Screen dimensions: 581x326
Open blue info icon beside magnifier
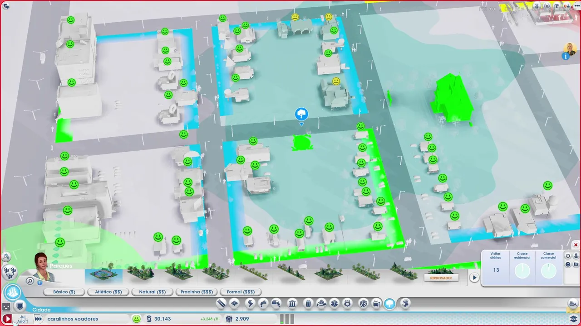(40, 283)
